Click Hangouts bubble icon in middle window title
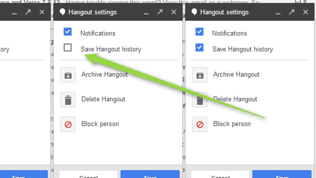 pos(62,12)
